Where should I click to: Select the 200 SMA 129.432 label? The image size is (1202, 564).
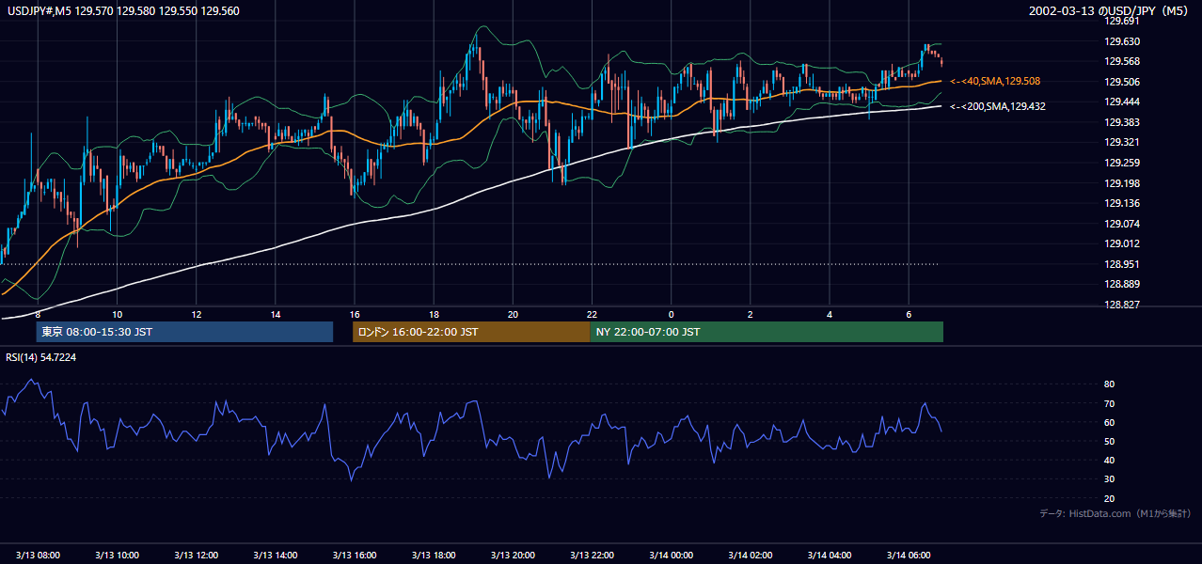998,107
